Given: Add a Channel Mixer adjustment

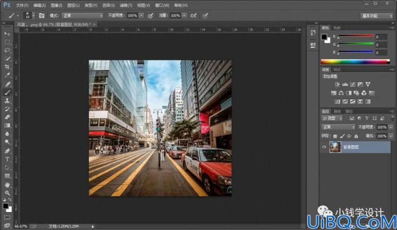Looking at the screenshot, I should (364, 93).
